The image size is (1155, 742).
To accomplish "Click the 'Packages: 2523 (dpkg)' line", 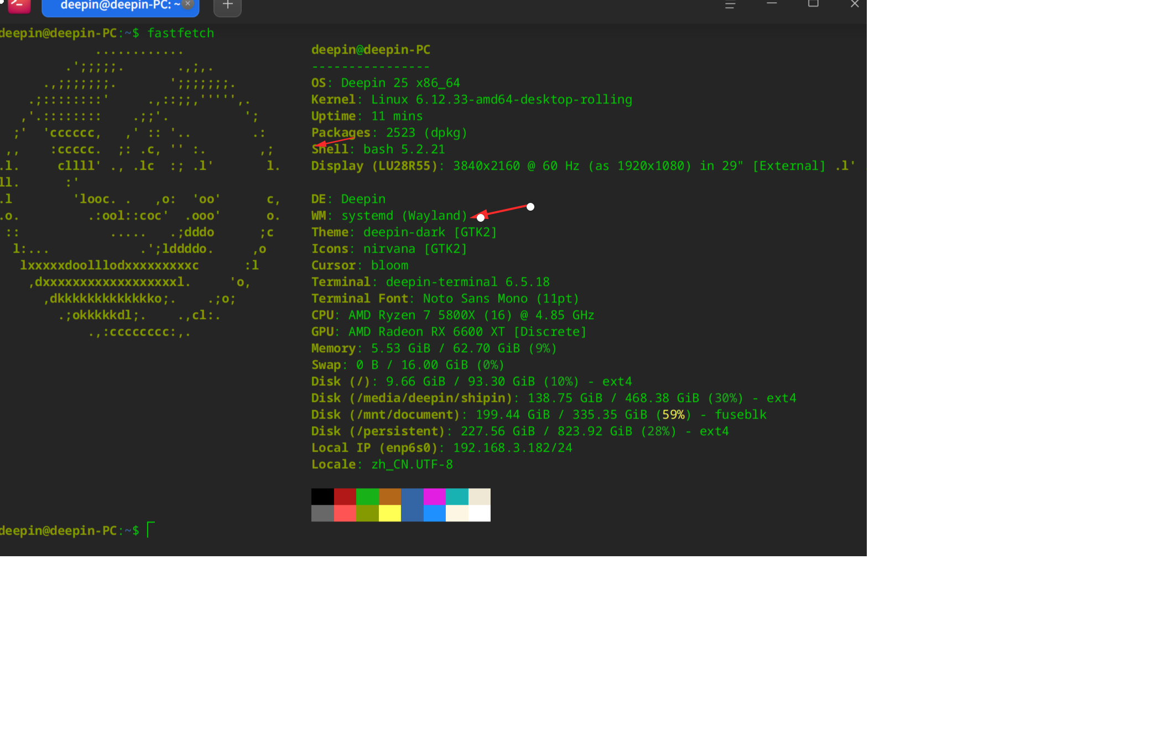I will (x=389, y=133).
